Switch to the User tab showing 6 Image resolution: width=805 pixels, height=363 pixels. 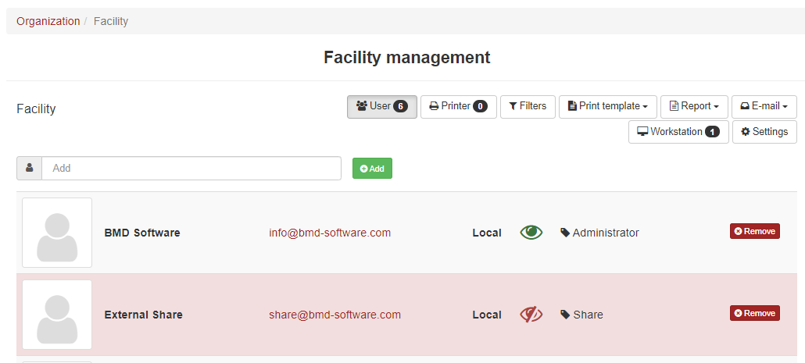[x=382, y=107]
